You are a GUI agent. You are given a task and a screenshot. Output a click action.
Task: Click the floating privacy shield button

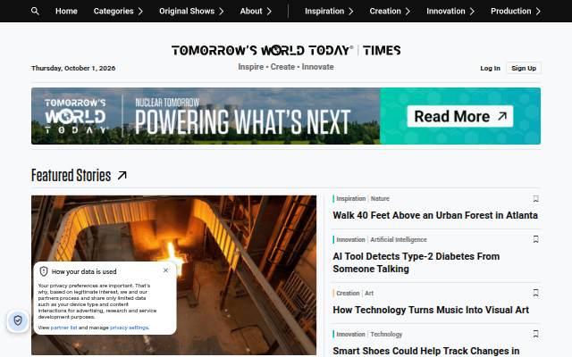pos(18,320)
